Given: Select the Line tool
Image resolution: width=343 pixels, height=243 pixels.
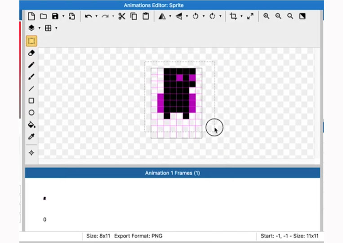Looking at the screenshot, I should [x=31, y=89].
